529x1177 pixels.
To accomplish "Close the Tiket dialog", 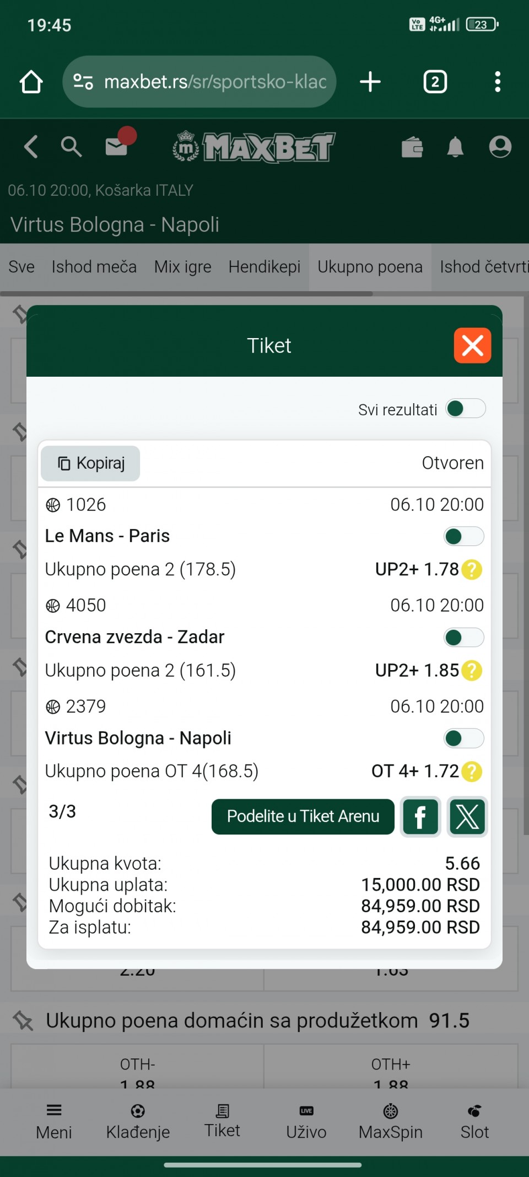I will [472, 346].
